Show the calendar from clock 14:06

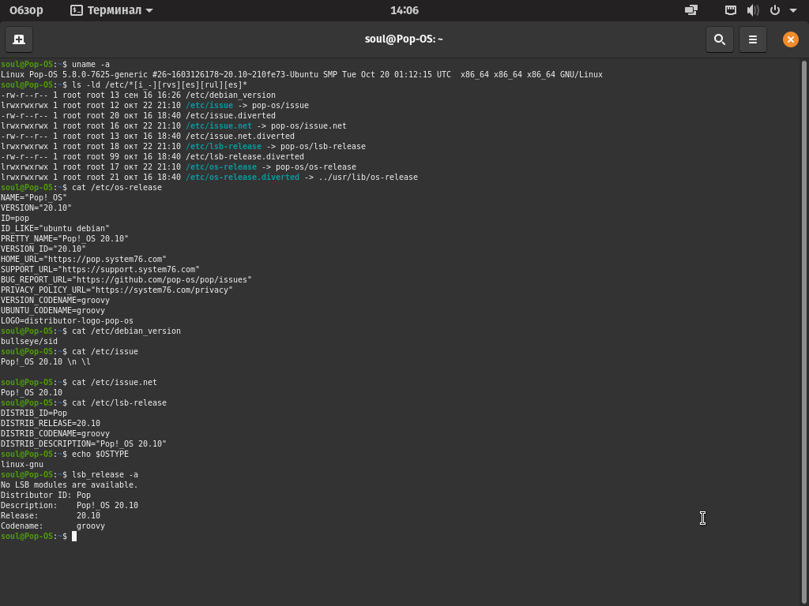coord(404,10)
